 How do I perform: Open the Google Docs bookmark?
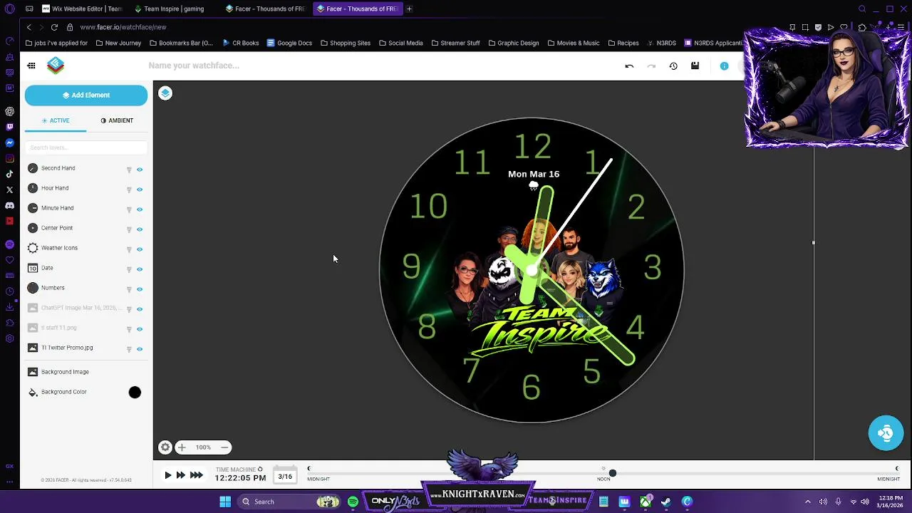click(x=289, y=43)
